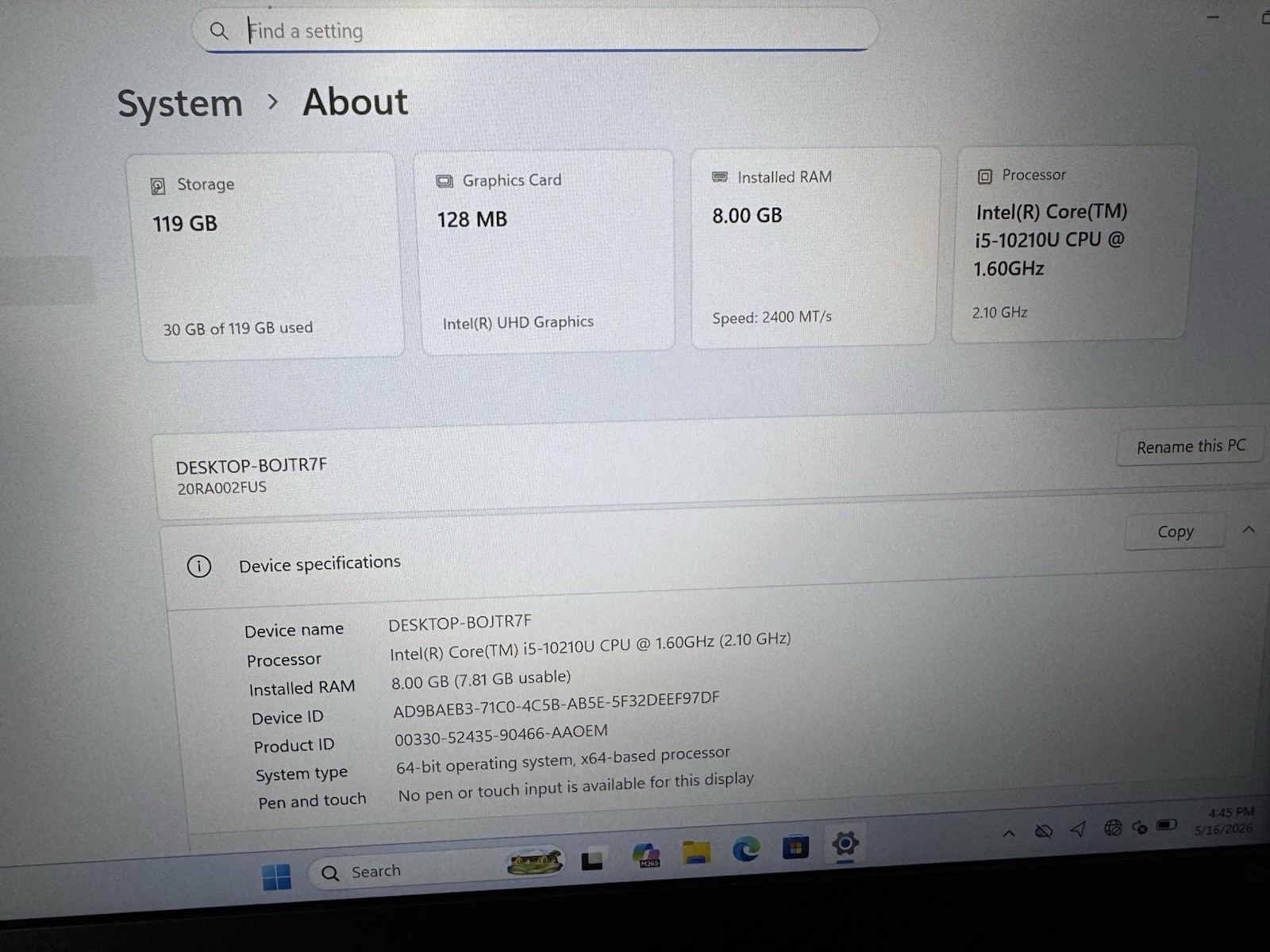Focus the Find a setting field
The image size is (1270, 952).
tap(536, 30)
